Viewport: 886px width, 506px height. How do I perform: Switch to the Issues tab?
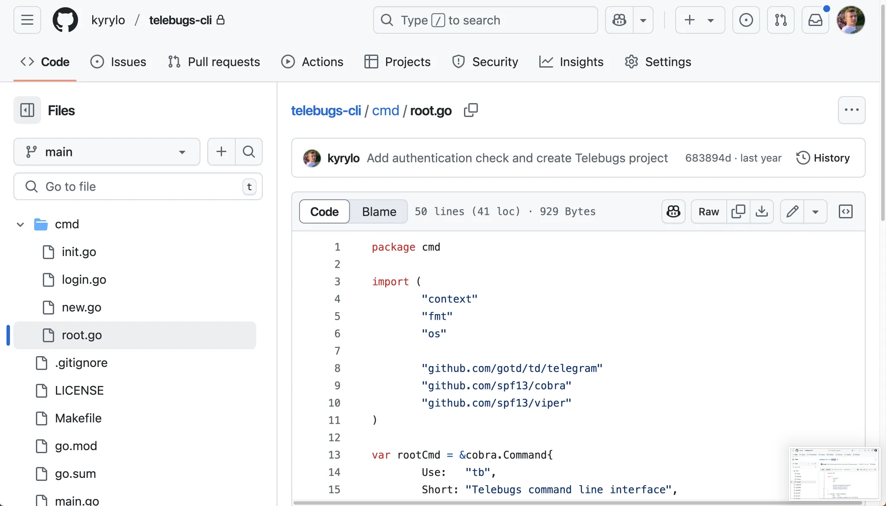[118, 62]
